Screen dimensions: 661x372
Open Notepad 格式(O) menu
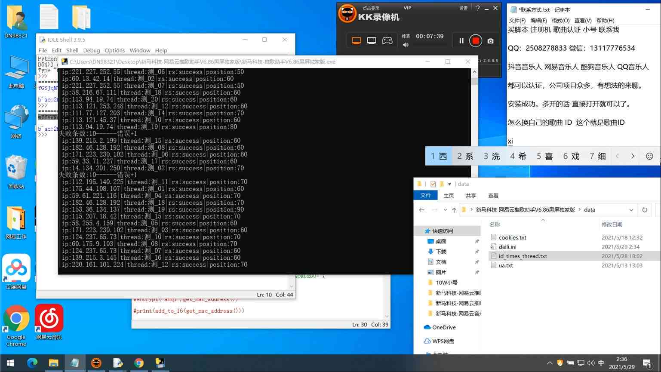[560, 20]
